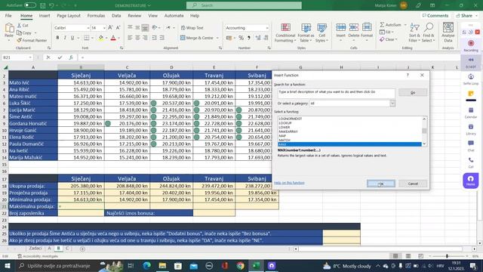The height and width of the screenshot is (272, 483).
Task: Open Help on this function link
Action: pyautogui.click(x=289, y=183)
